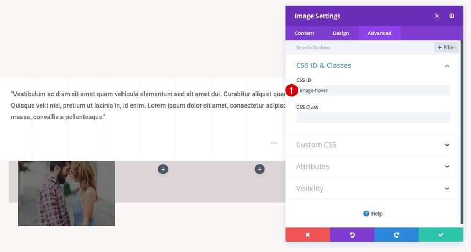Click the blue redo arrow button
Screen dimensions: 471x252
pyautogui.click(x=397, y=235)
